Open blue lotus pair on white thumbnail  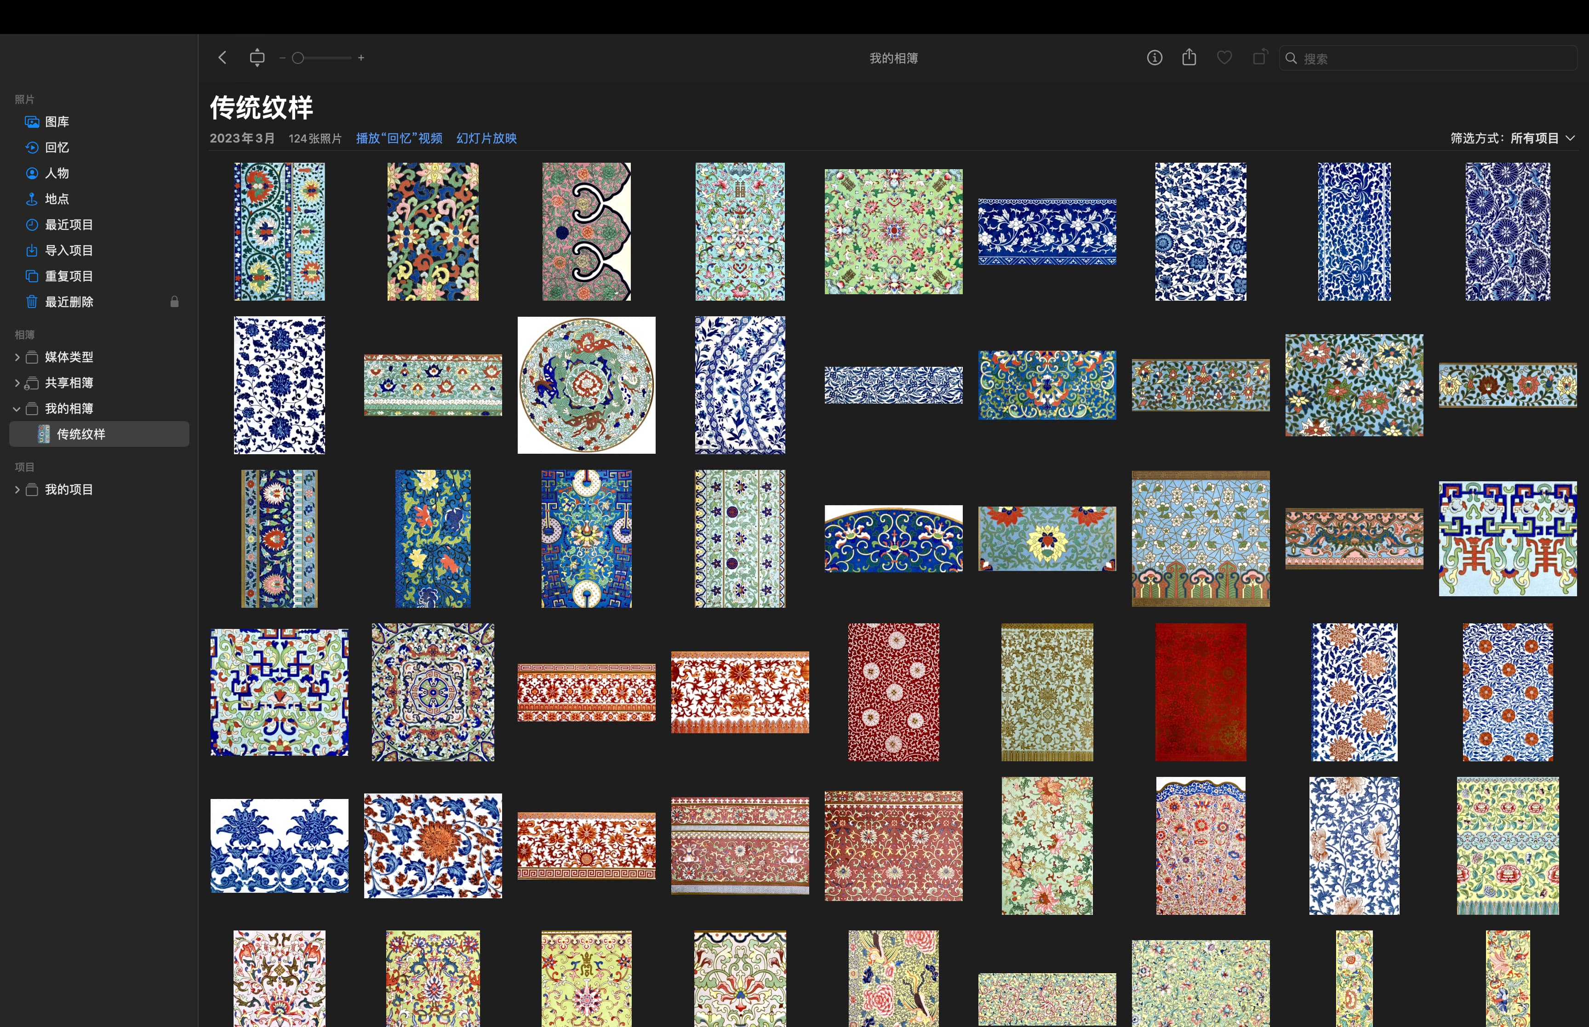(280, 845)
